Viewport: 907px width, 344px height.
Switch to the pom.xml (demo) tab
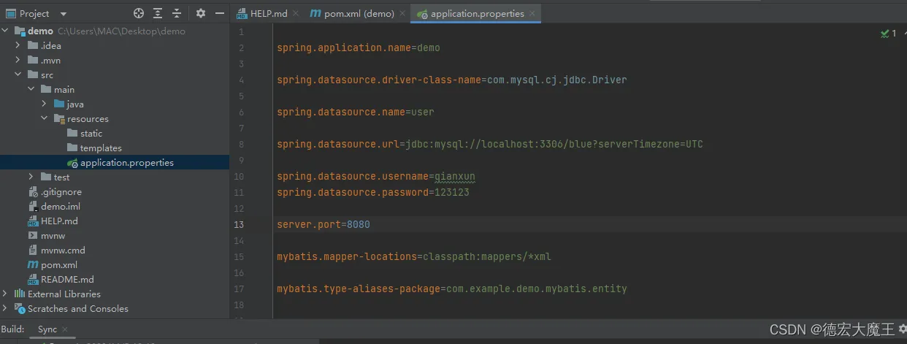tap(353, 13)
